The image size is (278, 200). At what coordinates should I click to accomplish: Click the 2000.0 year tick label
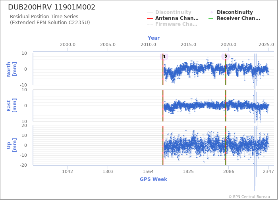68,44
